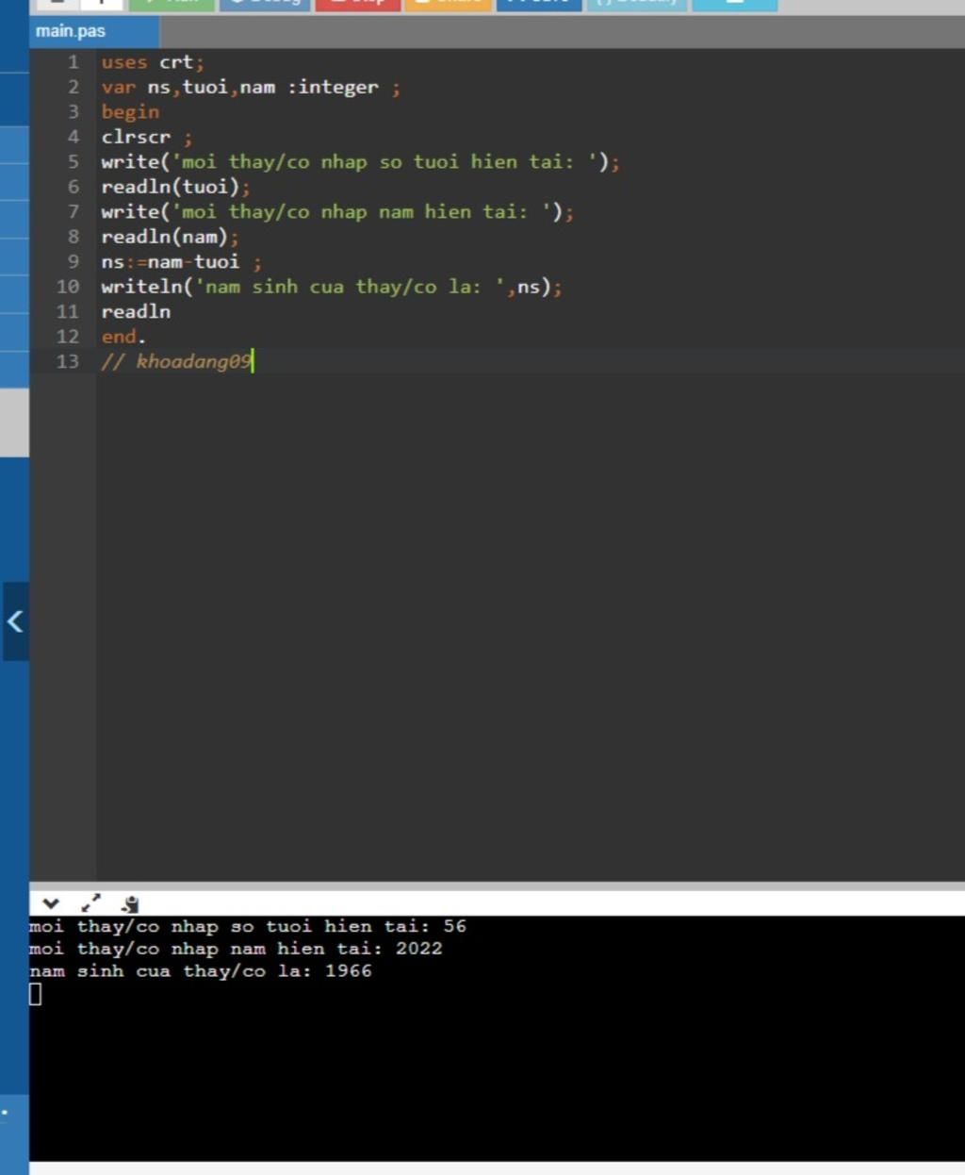Click the assignment 'ns:=nam-tuoi ;'

click(x=182, y=261)
